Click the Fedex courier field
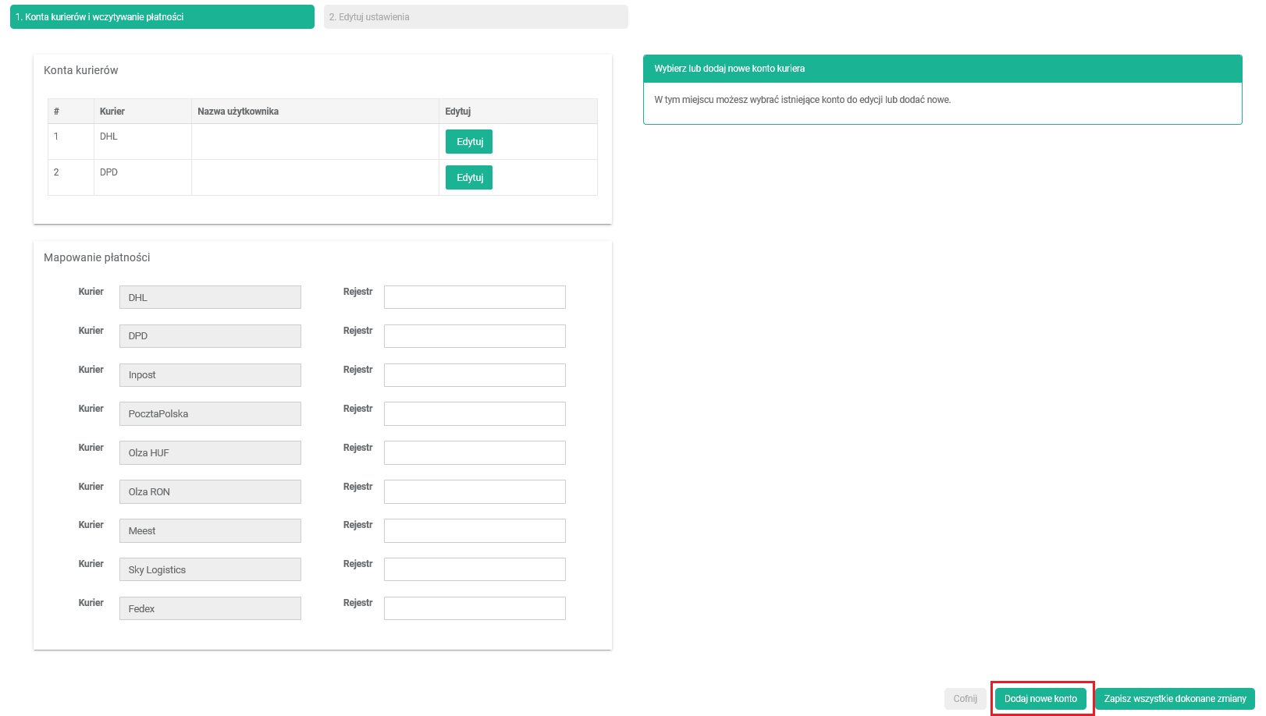The height and width of the screenshot is (716, 1266). tap(210, 608)
